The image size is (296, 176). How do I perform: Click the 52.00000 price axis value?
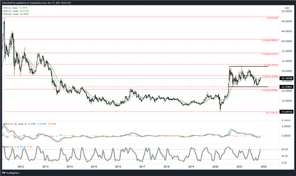(x=287, y=11)
